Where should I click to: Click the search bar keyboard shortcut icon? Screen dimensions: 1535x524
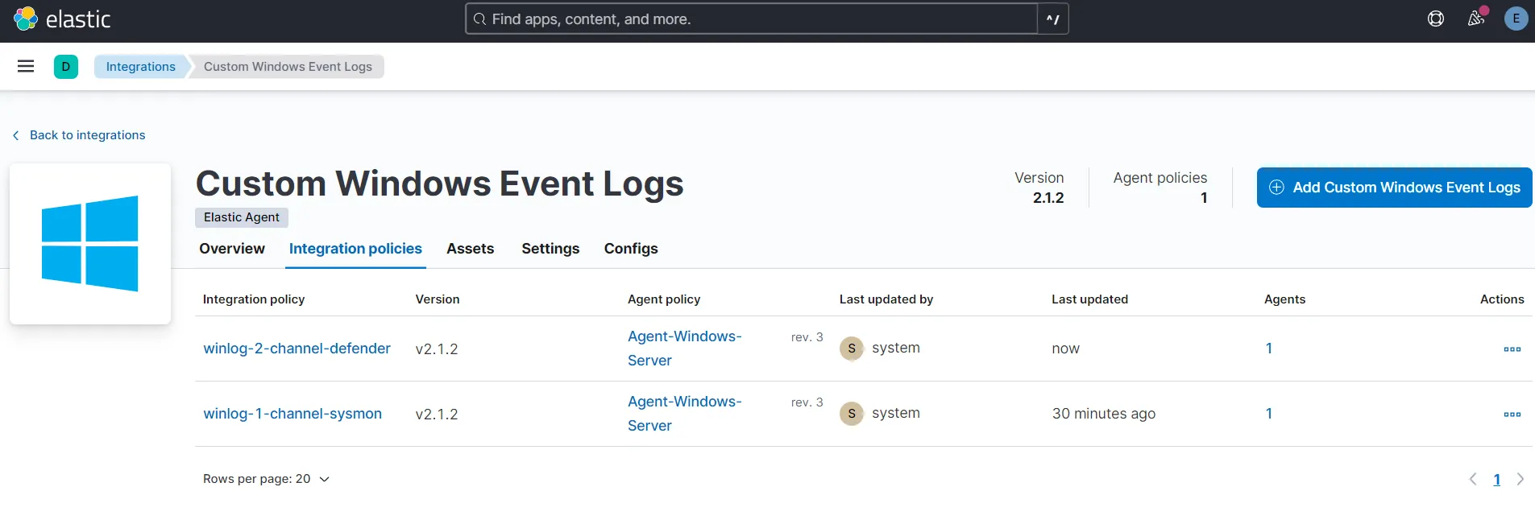pos(1053,19)
